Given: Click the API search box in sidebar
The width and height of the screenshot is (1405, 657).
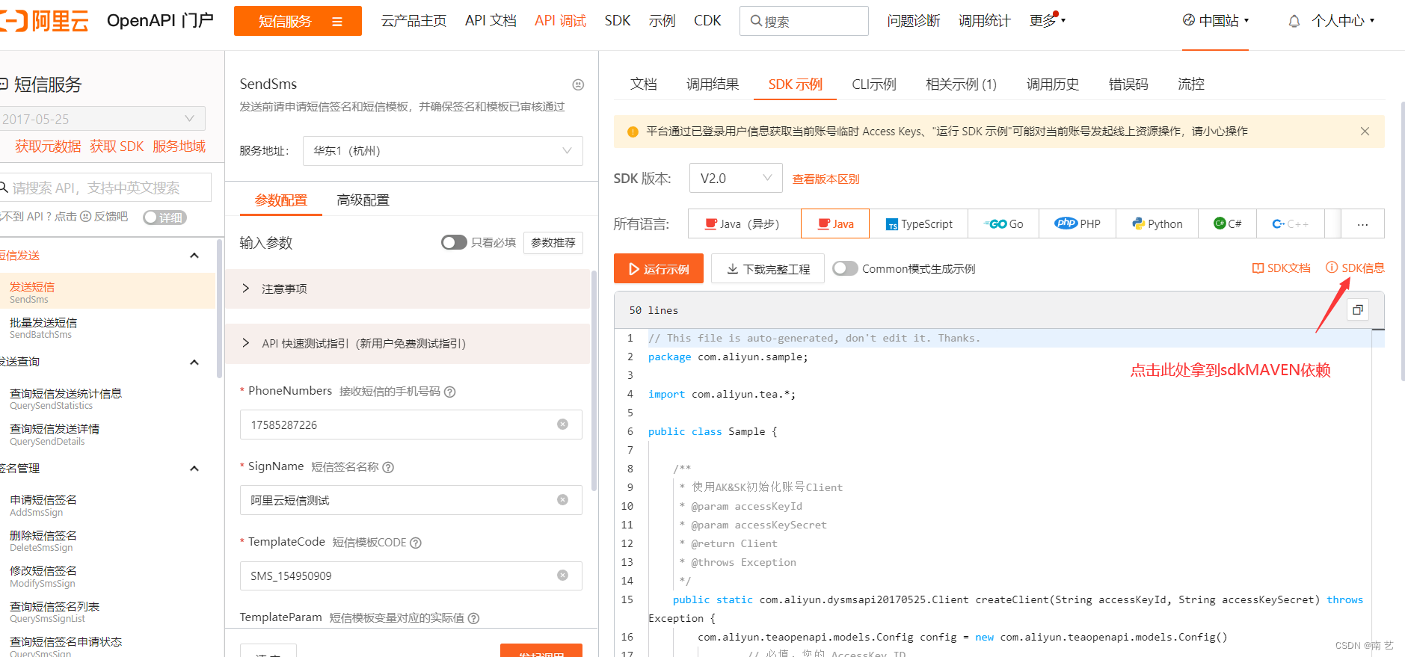Looking at the screenshot, I should [105, 188].
